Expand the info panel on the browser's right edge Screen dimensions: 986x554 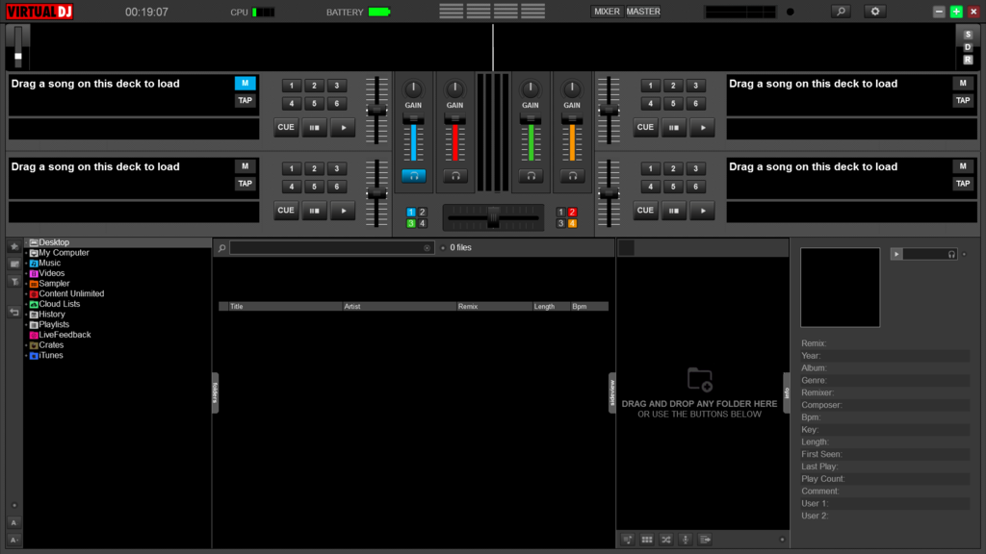click(787, 391)
